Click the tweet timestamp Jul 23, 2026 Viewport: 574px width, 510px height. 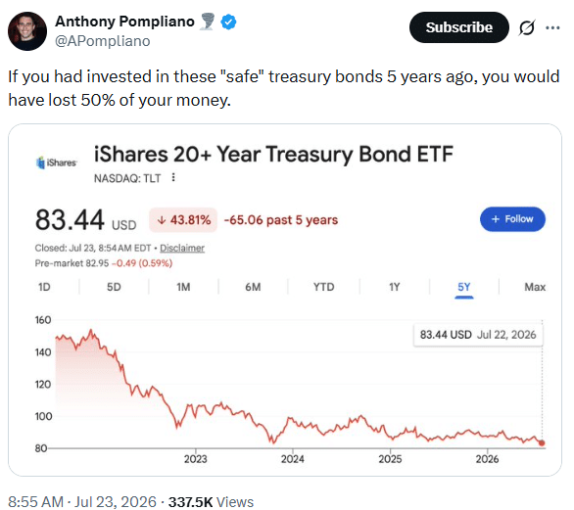click(x=116, y=501)
